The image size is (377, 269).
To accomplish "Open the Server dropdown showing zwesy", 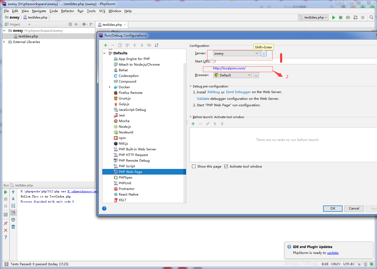I will [x=236, y=54].
